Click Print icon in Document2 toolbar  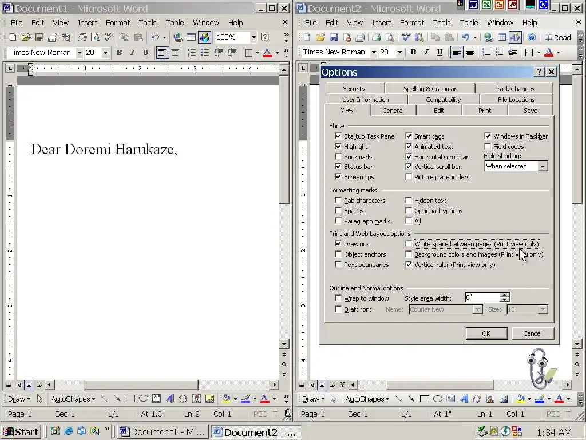[377, 37]
